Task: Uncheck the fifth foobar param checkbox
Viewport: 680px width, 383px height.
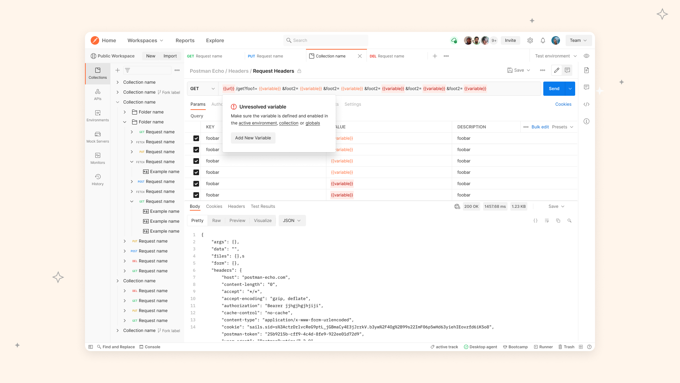Action: 196,184
